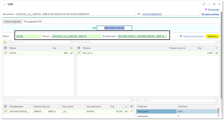Click the VIN input field
This screenshot has height=120, width=224.
[114, 28]
